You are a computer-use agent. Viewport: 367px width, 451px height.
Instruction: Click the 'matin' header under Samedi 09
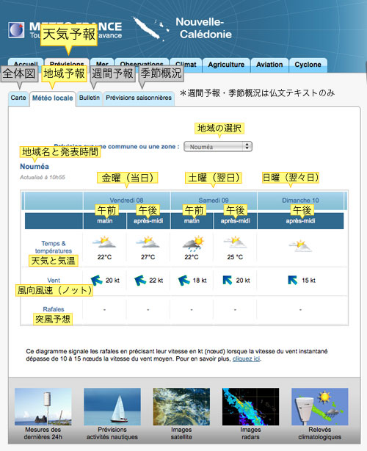(x=192, y=221)
